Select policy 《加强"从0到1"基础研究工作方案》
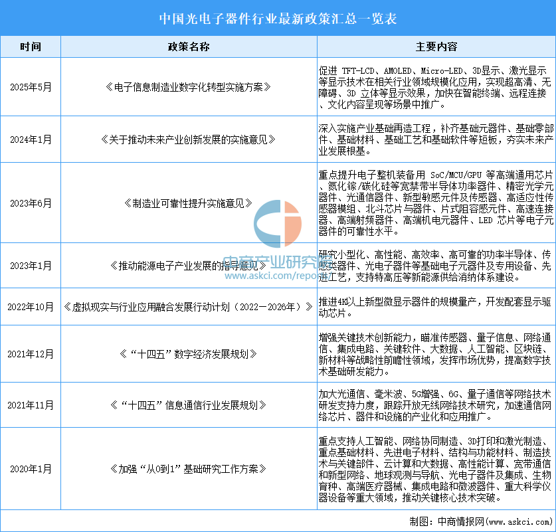This screenshot has width=556, height=532. [x=189, y=469]
